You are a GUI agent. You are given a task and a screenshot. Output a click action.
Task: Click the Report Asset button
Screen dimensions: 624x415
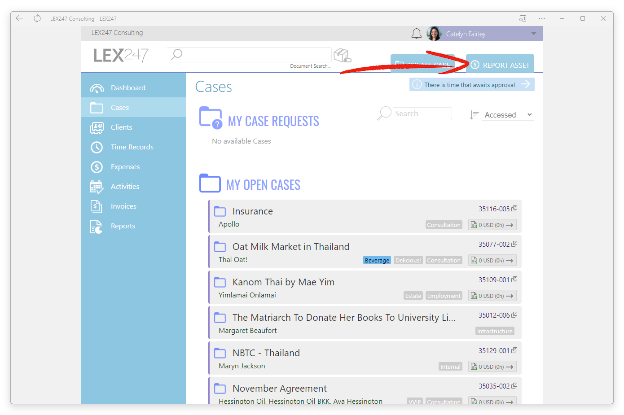tap(500, 65)
